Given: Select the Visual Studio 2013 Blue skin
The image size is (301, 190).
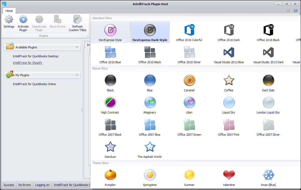Looking at the screenshot, I should (x=229, y=55).
